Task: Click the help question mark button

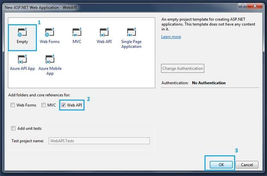Action: click(243, 6)
